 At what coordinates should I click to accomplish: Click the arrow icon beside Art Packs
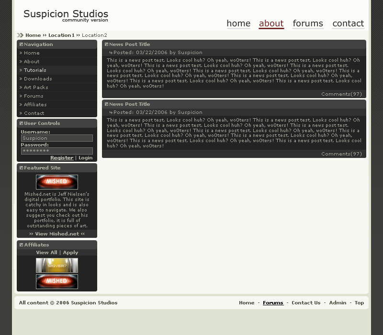[21, 87]
